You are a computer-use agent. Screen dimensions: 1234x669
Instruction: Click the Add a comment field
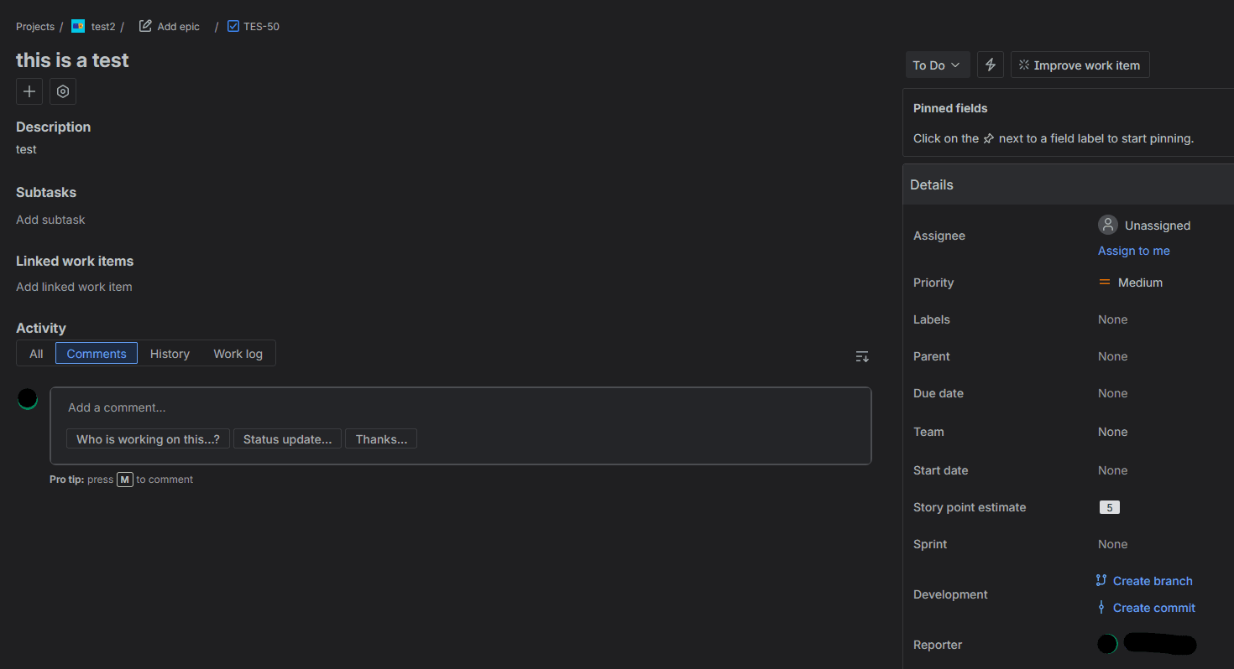(x=460, y=407)
